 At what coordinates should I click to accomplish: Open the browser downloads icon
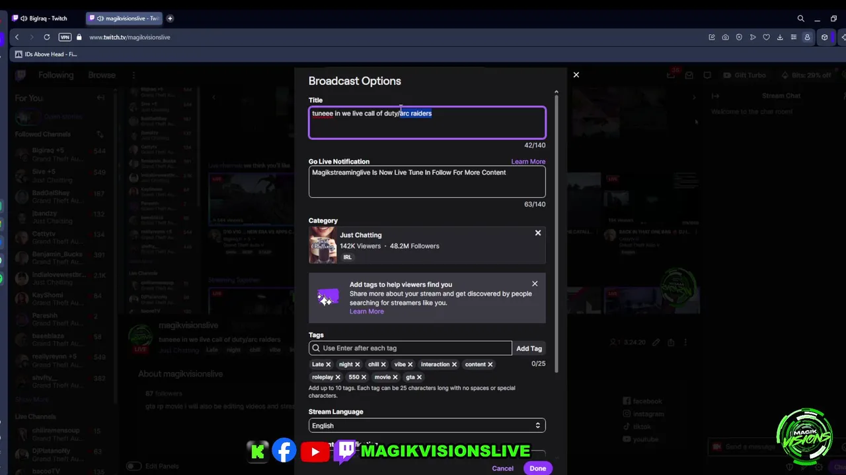(780, 37)
